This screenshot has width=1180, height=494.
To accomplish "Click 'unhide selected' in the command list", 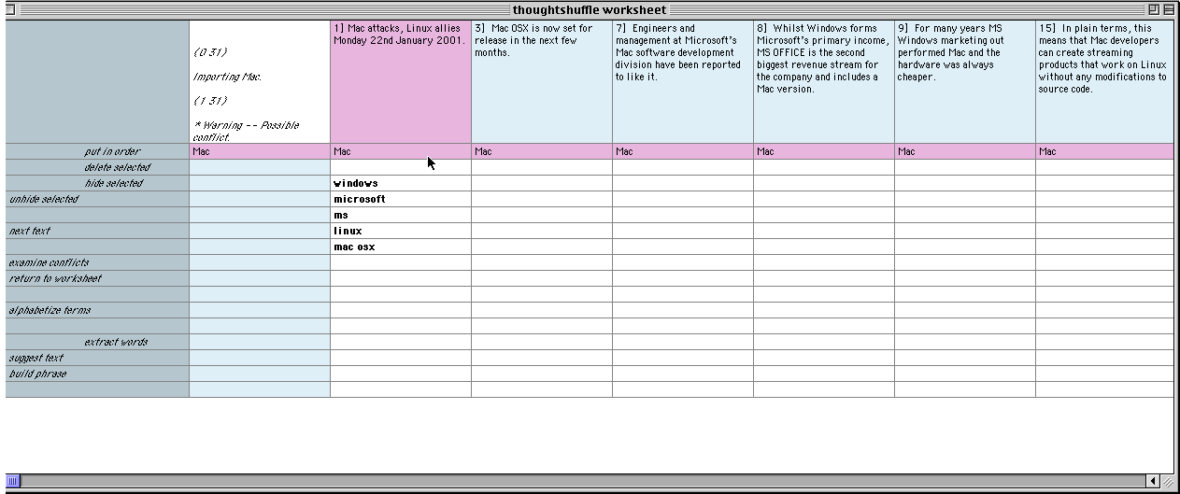I will [44, 199].
